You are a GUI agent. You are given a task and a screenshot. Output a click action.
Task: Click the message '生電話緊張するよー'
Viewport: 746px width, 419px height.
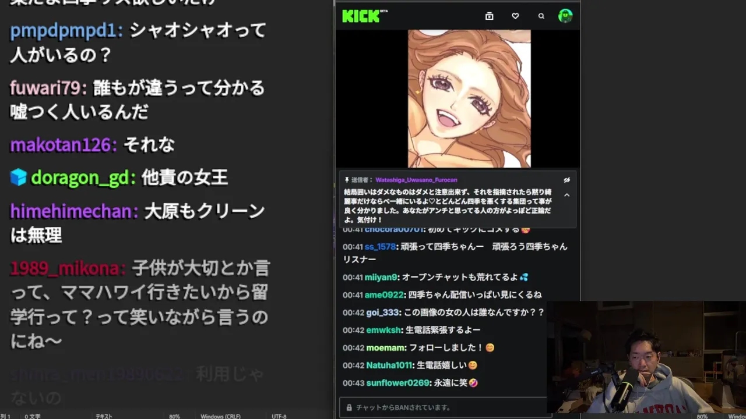443,330
